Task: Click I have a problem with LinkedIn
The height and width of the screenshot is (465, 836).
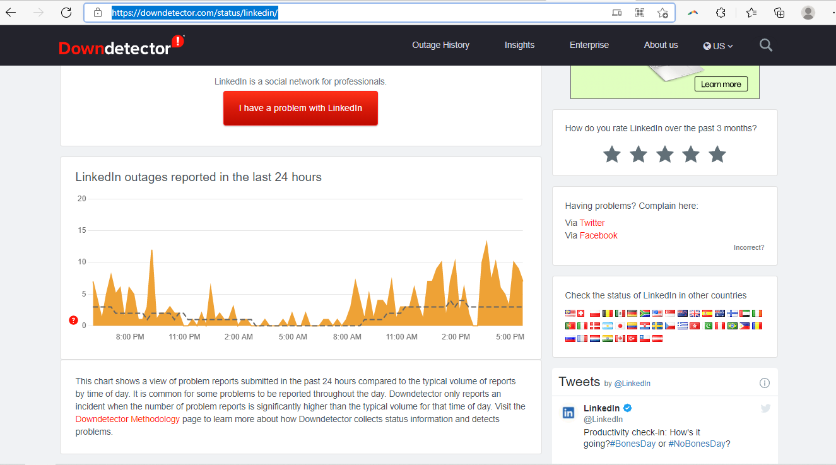Action: point(300,108)
